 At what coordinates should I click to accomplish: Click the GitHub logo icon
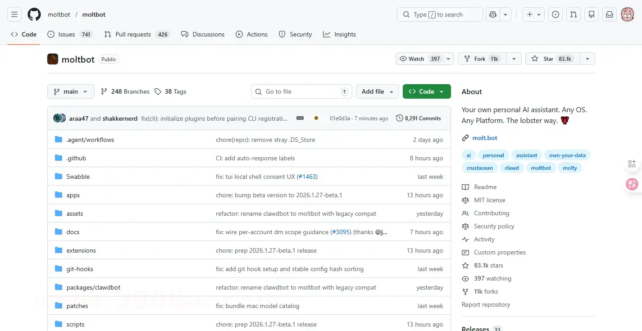(x=34, y=14)
